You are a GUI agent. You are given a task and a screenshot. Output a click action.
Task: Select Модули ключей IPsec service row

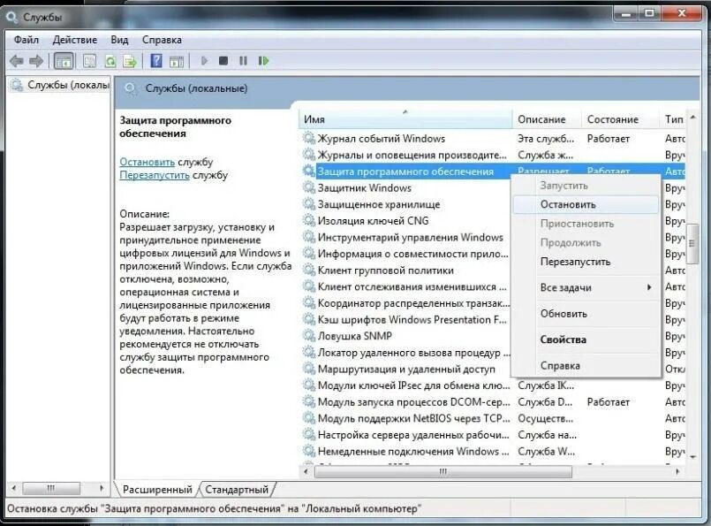[494, 385]
